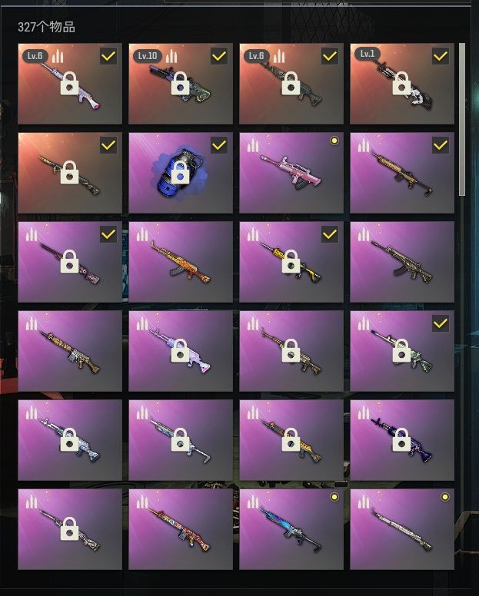Select the radio dot on the white sniper rifle

444,497
